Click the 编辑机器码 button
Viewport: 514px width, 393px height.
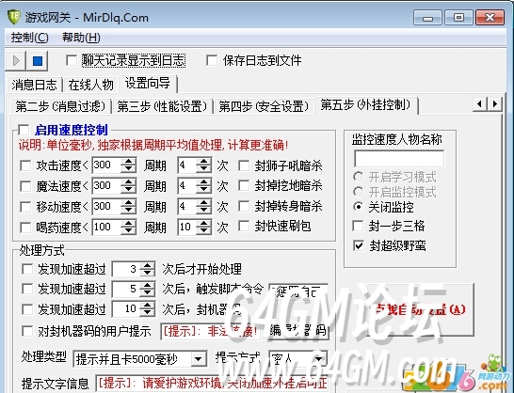coord(297,331)
